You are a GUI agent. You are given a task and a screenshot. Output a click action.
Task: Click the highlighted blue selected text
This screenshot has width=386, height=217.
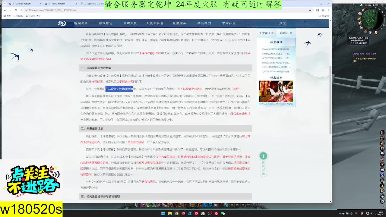click(x=119, y=89)
